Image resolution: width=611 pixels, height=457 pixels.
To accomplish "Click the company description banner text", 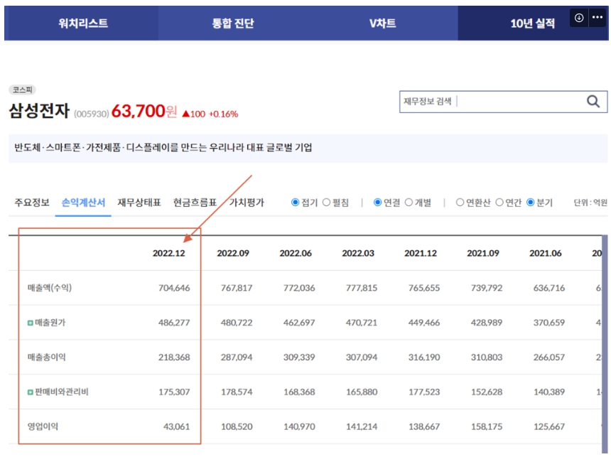I will (x=163, y=147).
